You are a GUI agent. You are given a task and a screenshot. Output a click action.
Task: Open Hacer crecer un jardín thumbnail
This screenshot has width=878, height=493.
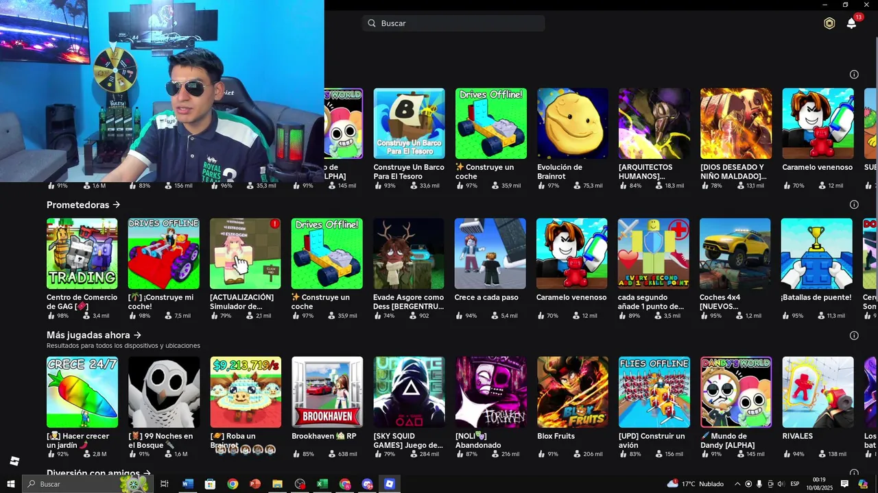click(82, 392)
